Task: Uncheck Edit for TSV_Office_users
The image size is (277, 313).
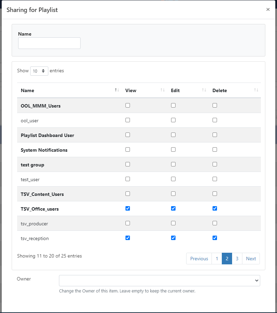Action: pyautogui.click(x=173, y=209)
